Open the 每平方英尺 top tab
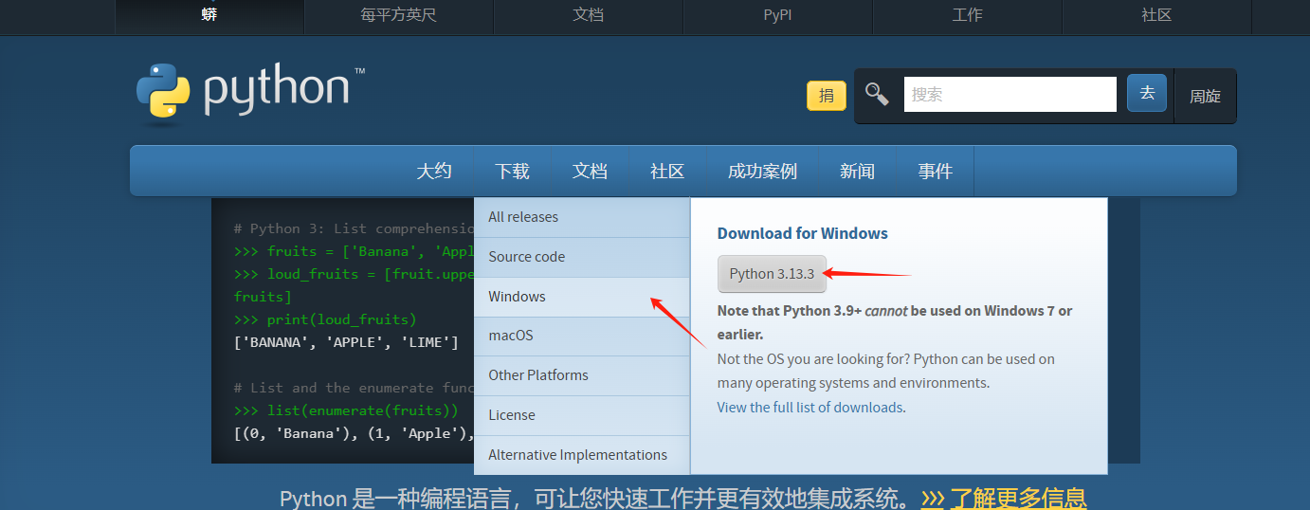This screenshot has width=1310, height=510. point(399,15)
